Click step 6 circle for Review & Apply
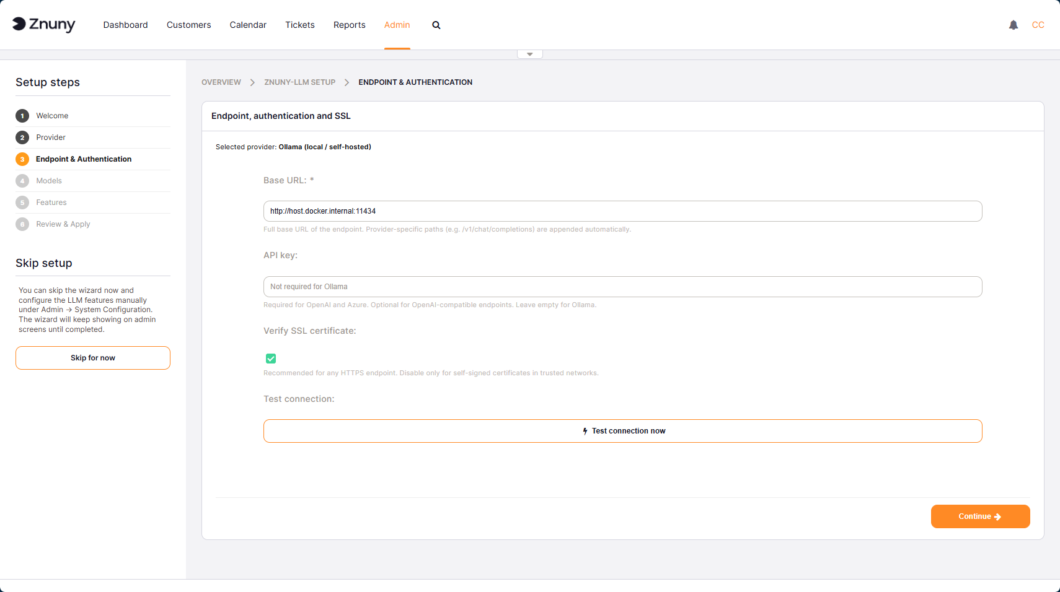The width and height of the screenshot is (1060, 592). coord(22,224)
